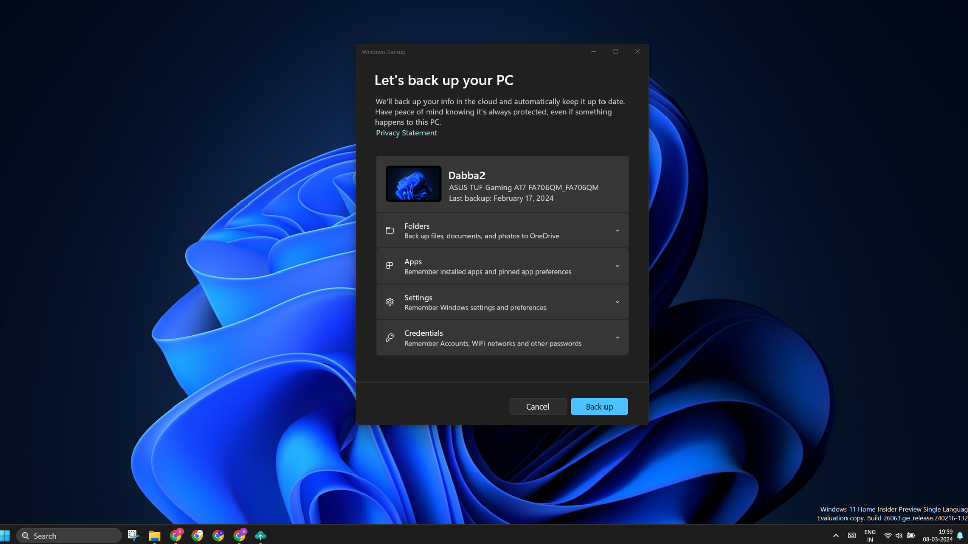Open the Privacy Statement link

pos(405,133)
